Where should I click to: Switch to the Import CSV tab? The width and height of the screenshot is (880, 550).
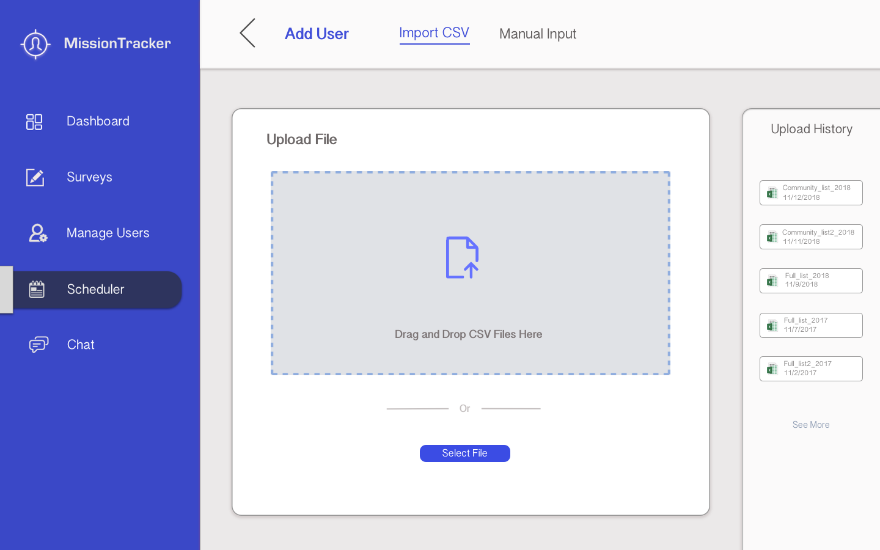click(434, 33)
